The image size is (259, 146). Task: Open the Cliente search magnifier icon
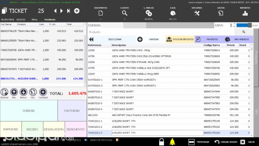[125, 13]
